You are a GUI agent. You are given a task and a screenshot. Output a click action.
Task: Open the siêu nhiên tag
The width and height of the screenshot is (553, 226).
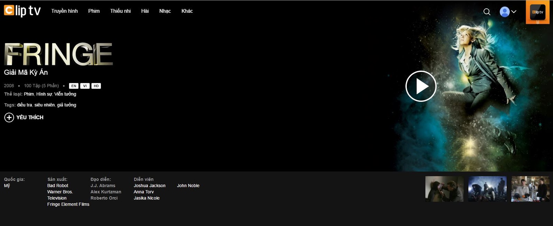click(x=45, y=105)
